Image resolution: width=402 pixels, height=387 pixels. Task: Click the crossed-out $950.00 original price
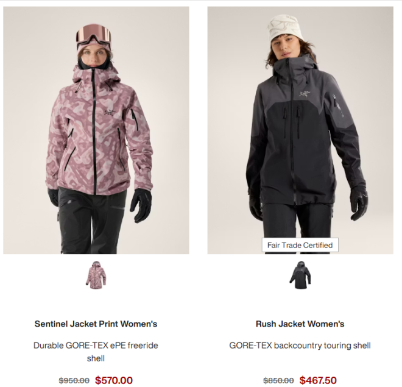[74, 380]
